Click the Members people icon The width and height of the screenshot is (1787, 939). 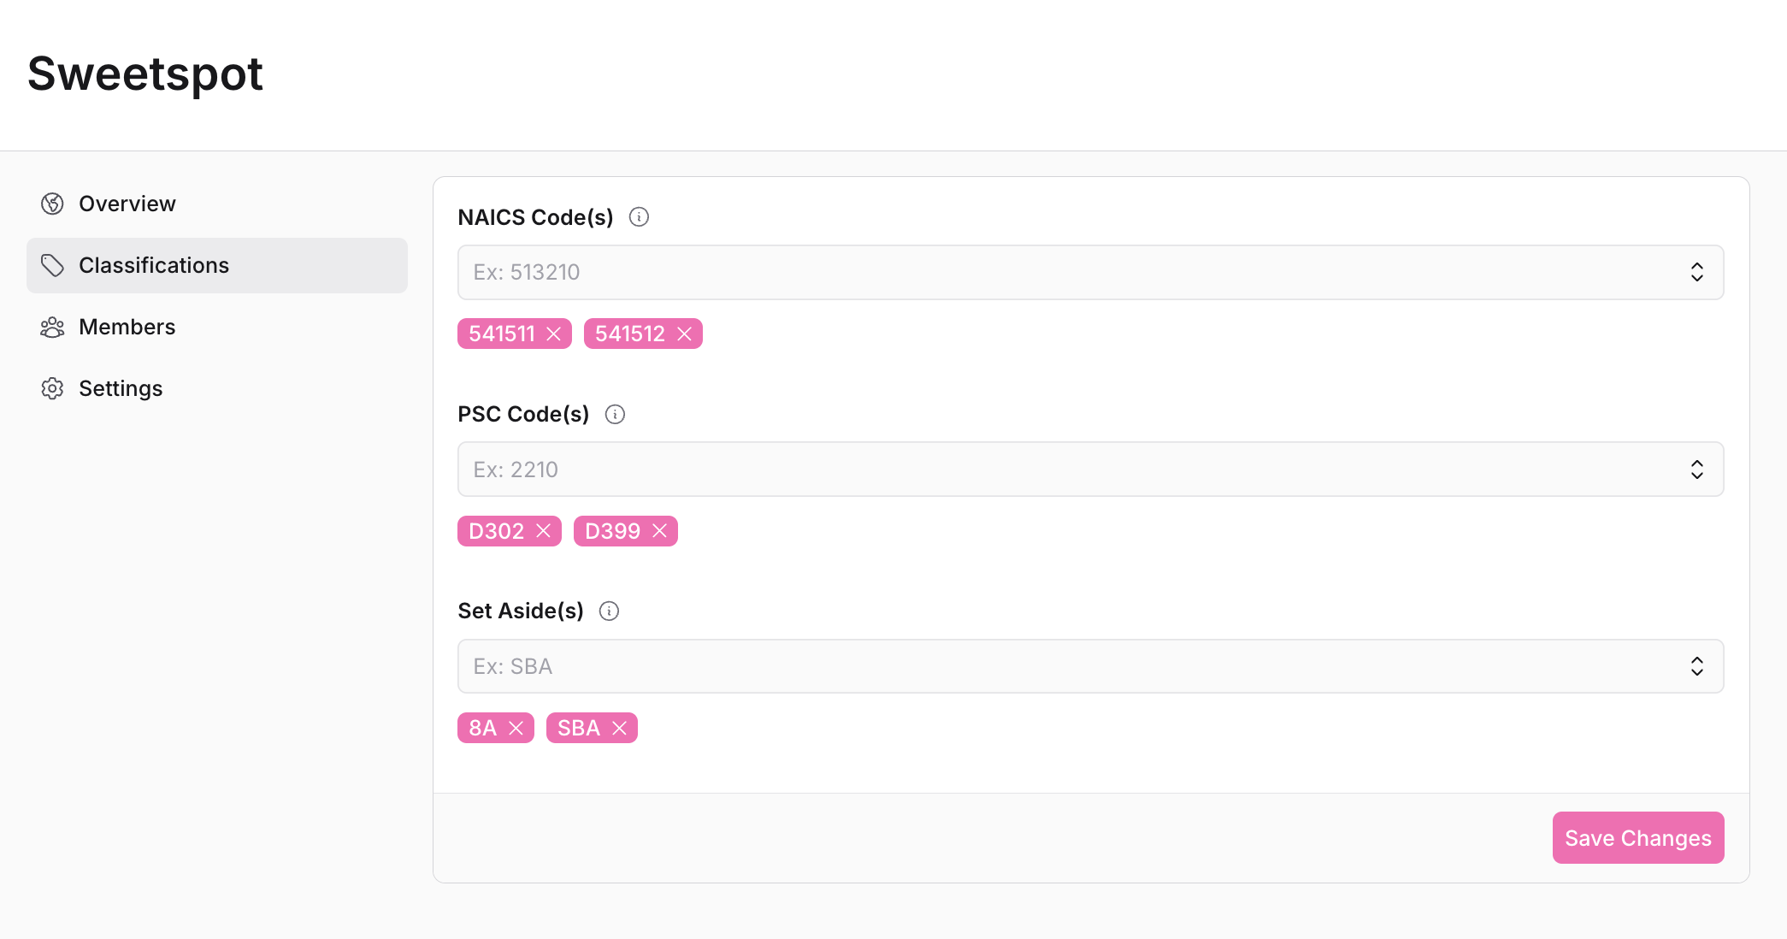[52, 328]
